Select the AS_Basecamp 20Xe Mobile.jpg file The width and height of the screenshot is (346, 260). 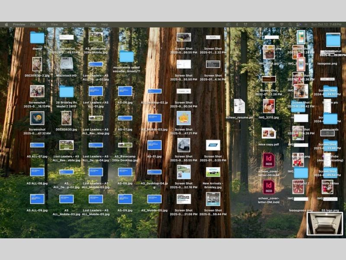[96, 37]
